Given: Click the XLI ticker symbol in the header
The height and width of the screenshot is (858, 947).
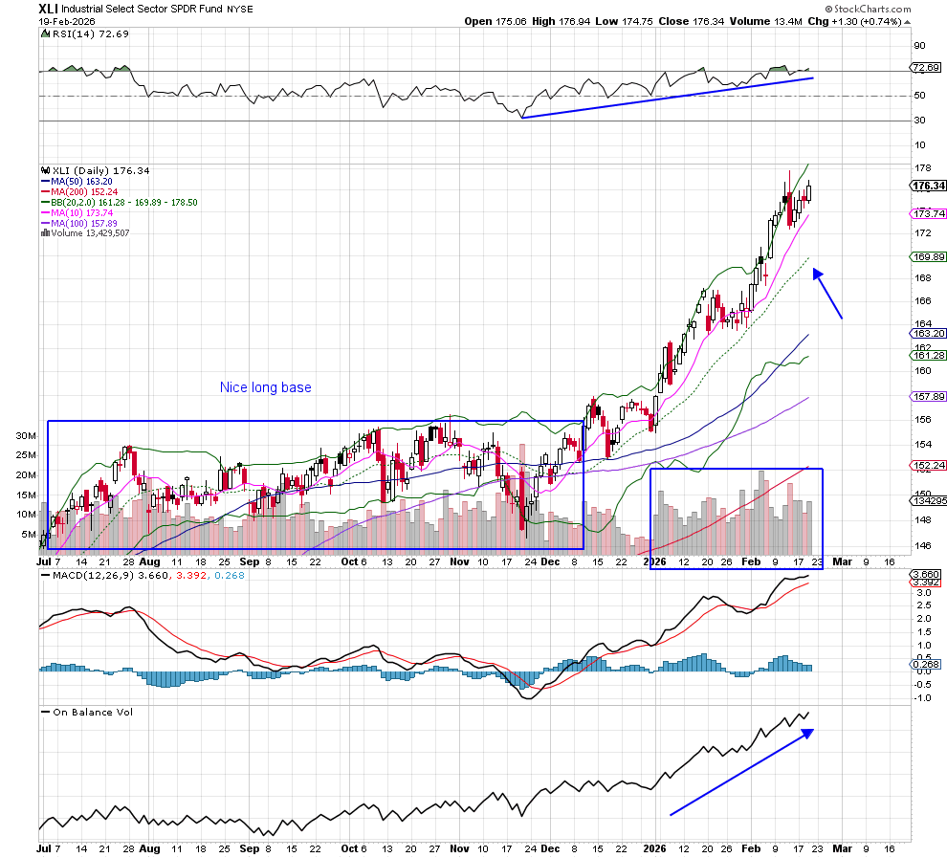Looking at the screenshot, I should 49,8.
